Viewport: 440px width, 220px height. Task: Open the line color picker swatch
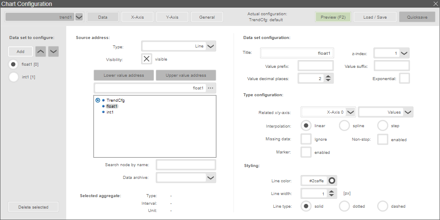point(332,181)
